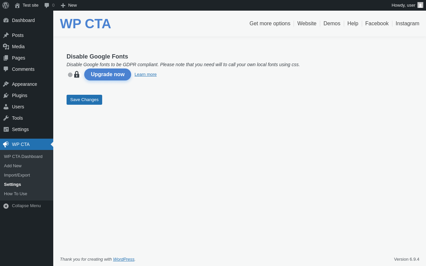The image size is (426, 266).
Task: Open the Plugins menu label
Action: 20,95
